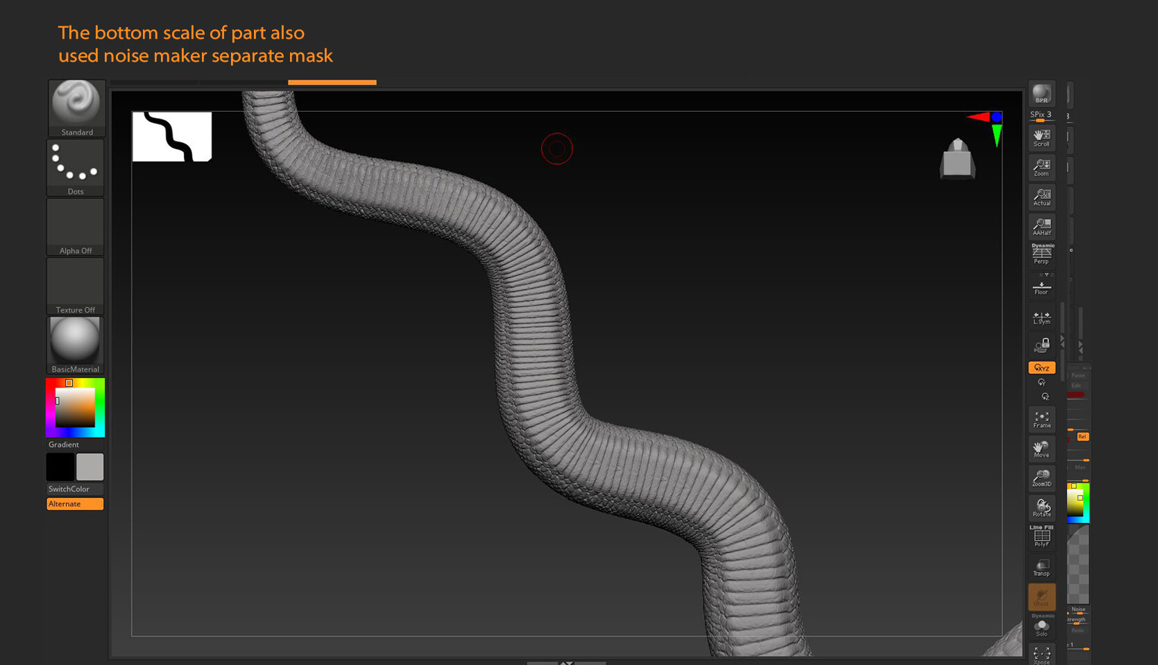Open the Standard brush selector
The image size is (1158, 665).
tap(76, 107)
